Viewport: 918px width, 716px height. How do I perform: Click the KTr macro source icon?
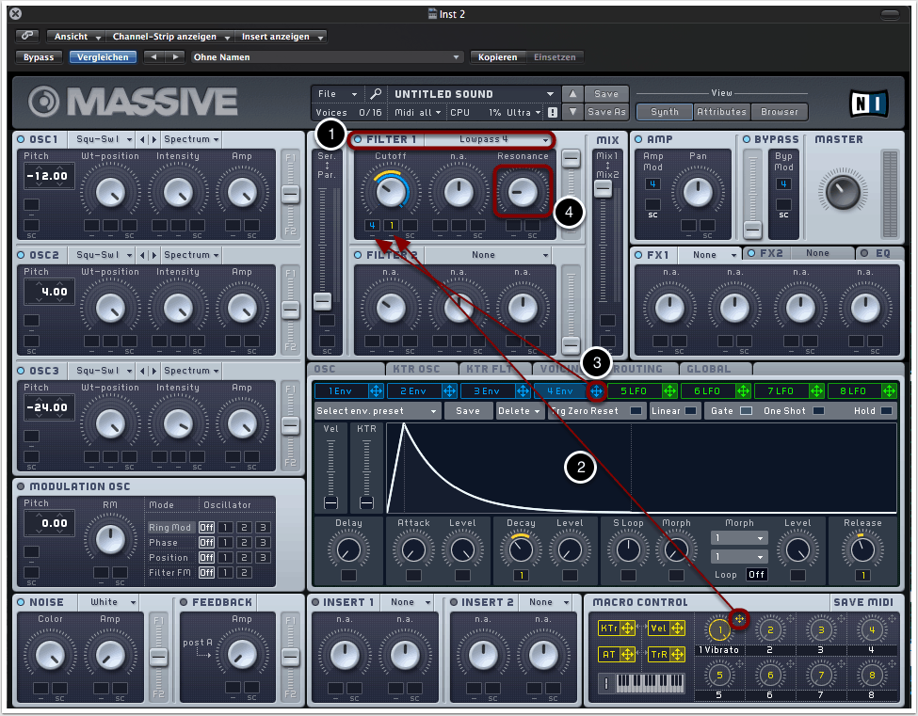(609, 628)
